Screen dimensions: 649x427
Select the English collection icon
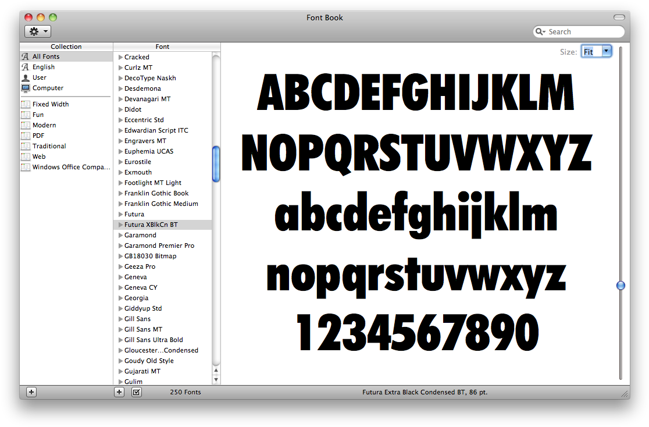(25, 67)
